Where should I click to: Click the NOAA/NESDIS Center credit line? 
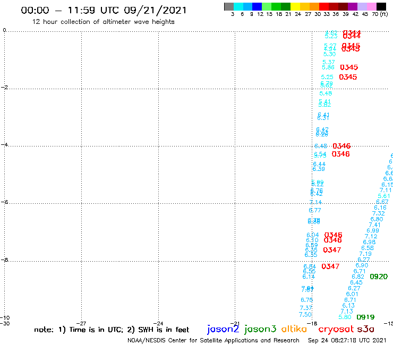[x=213, y=340]
